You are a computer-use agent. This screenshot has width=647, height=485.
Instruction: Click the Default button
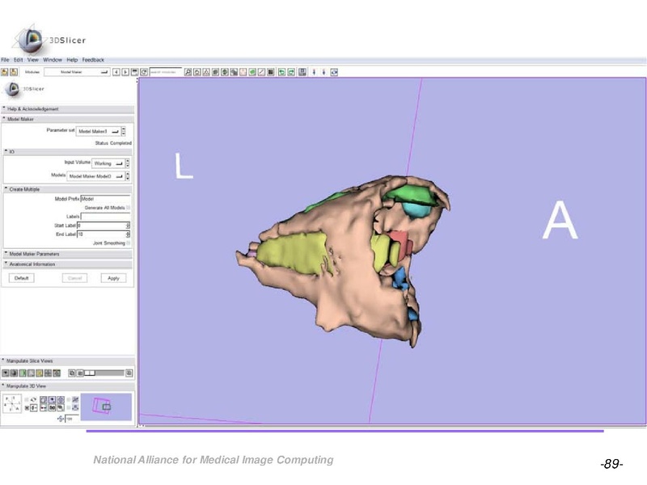(22, 278)
